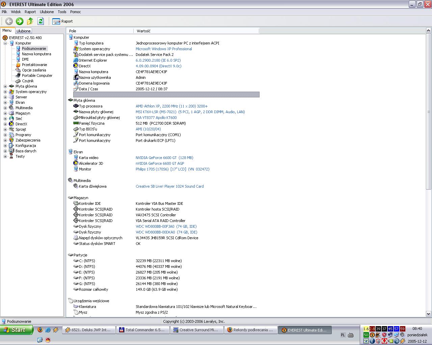Viewport: 432px width, 345px height.
Task: Open Opcje zasilania in the sidebar
Action: point(34,70)
